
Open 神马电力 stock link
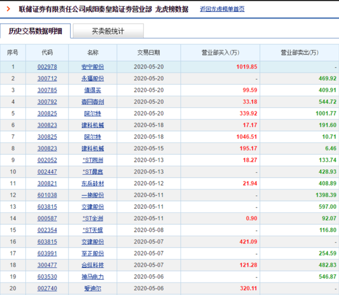coord(93,277)
